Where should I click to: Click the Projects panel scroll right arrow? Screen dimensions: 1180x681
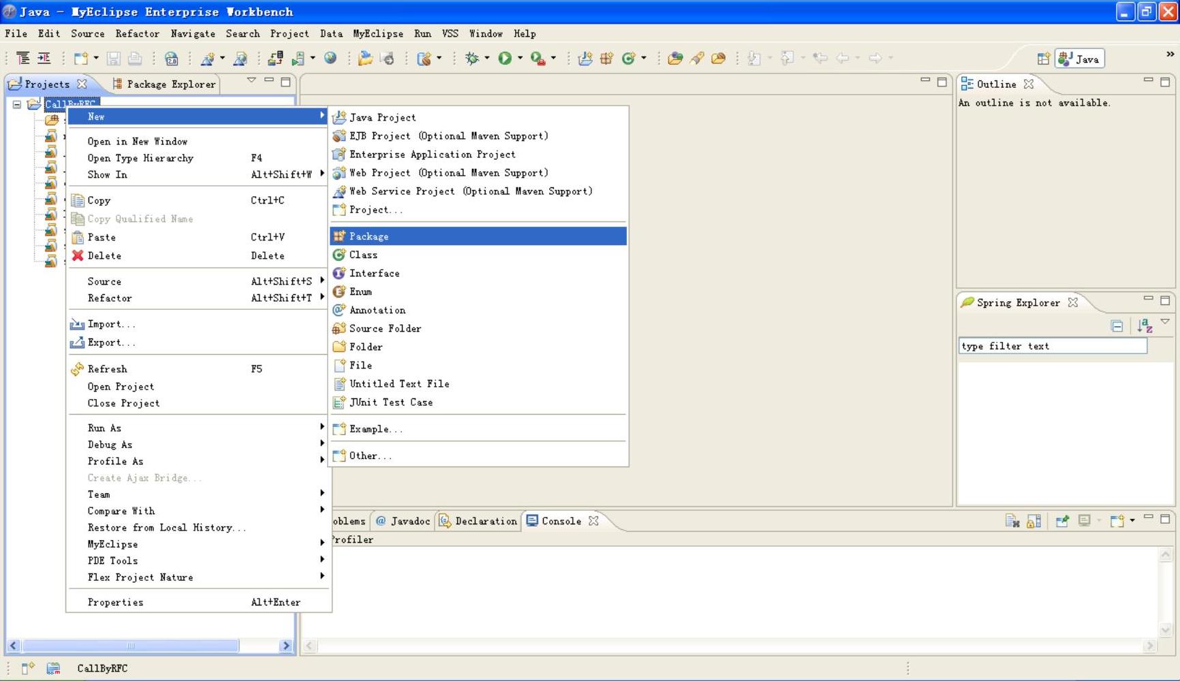click(286, 646)
